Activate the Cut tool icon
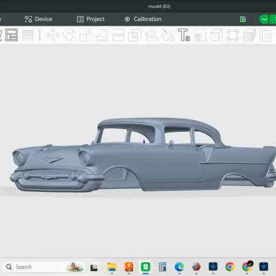The image size is (276, 276). [x=118, y=35]
